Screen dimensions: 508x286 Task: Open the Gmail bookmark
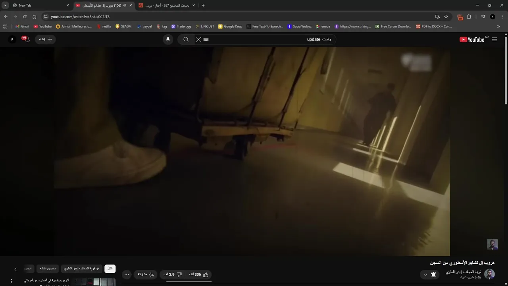click(x=22, y=27)
